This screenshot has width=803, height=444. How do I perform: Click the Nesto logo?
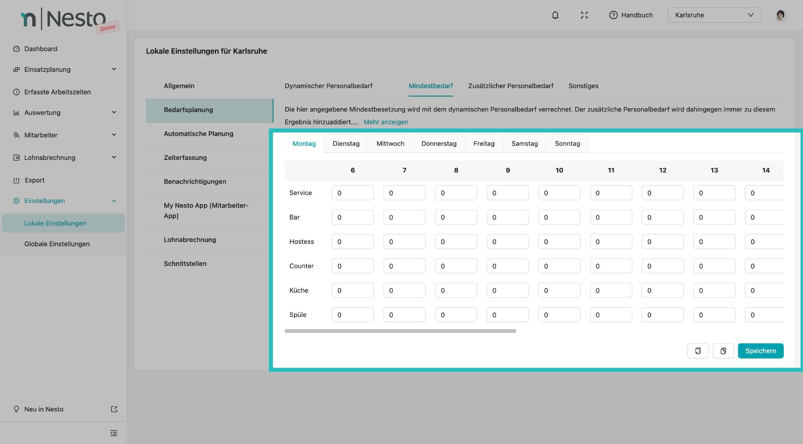[x=64, y=19]
